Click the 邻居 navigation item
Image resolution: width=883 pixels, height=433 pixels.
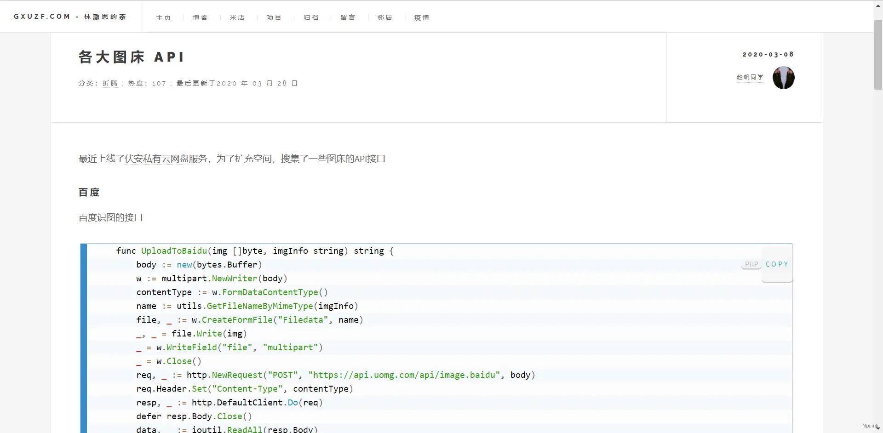tap(385, 17)
